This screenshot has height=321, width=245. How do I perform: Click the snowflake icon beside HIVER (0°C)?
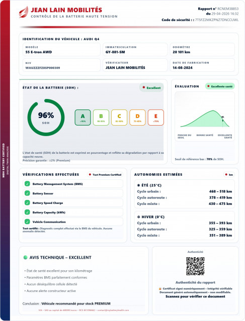pos(138,217)
